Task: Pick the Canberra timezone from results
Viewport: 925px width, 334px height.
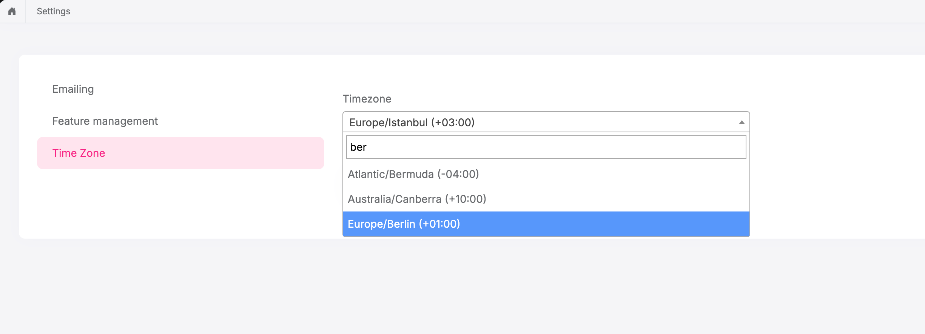Action: (417, 199)
